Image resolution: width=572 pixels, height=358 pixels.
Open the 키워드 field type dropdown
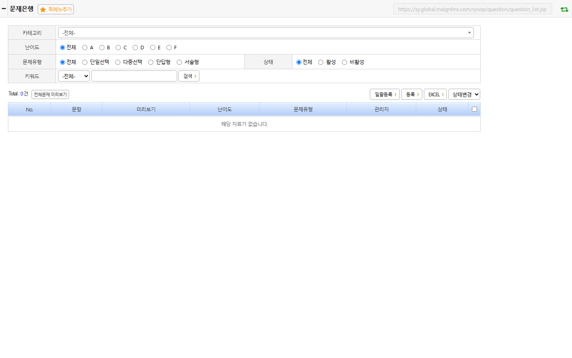click(74, 76)
